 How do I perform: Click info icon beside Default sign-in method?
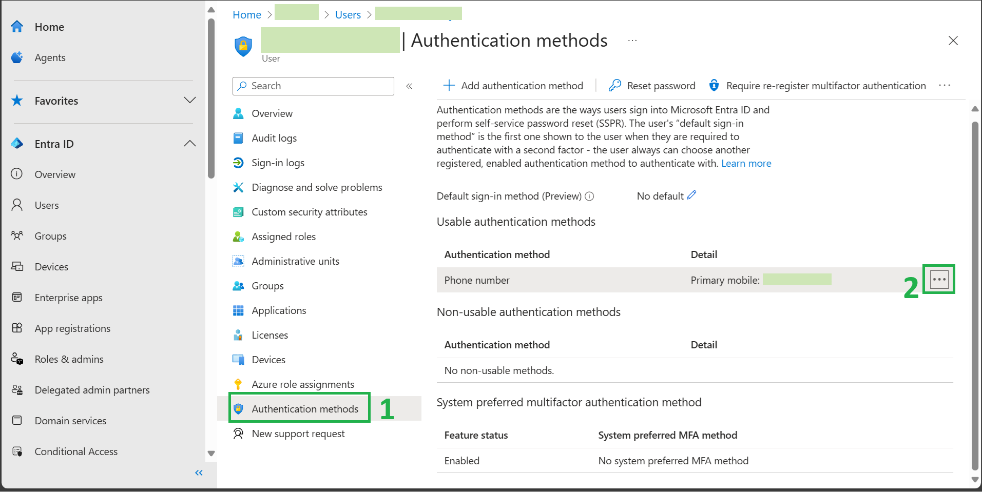[x=589, y=196]
